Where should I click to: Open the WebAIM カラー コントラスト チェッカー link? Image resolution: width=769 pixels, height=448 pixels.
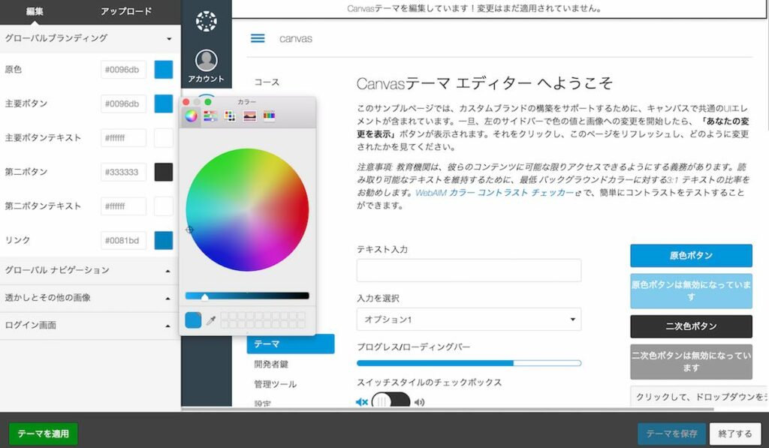[x=495, y=193]
